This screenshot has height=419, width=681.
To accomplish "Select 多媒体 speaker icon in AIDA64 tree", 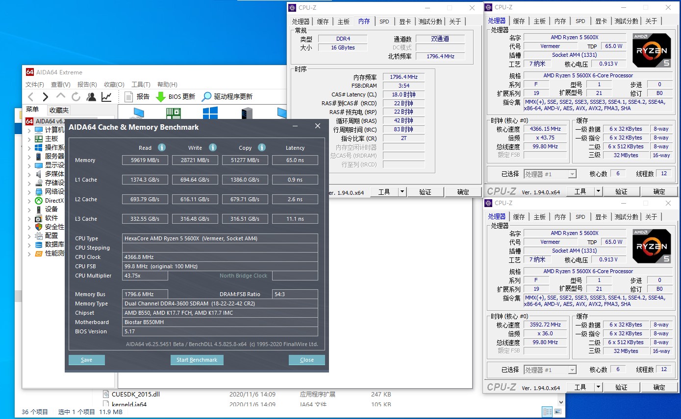I will tap(39, 174).
